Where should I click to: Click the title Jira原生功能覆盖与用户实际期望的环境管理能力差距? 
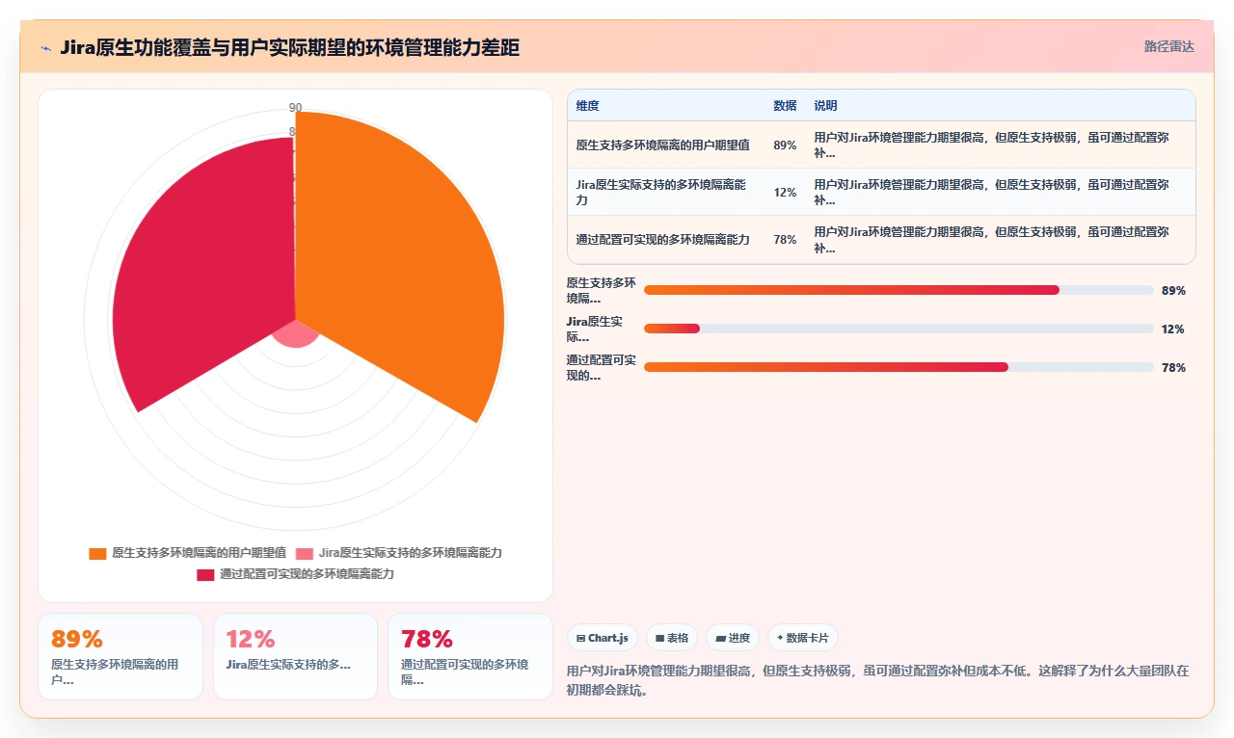[289, 47]
